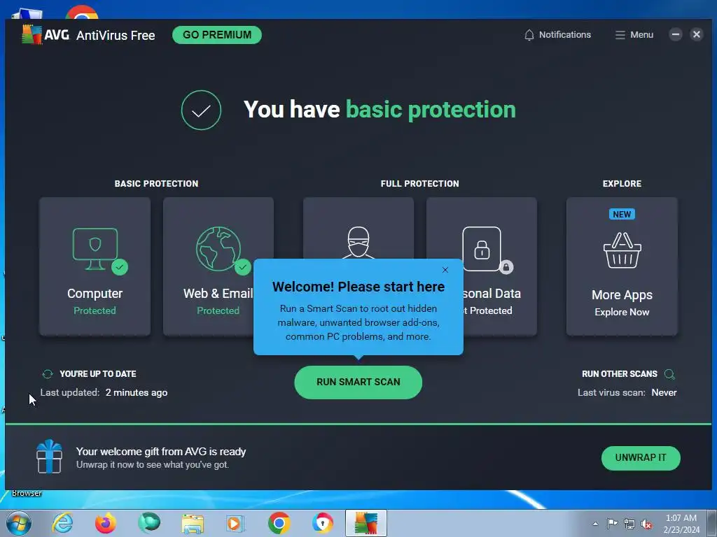The height and width of the screenshot is (537, 717).
Task: Click the muted volume icon in tray
Action: [646, 524]
